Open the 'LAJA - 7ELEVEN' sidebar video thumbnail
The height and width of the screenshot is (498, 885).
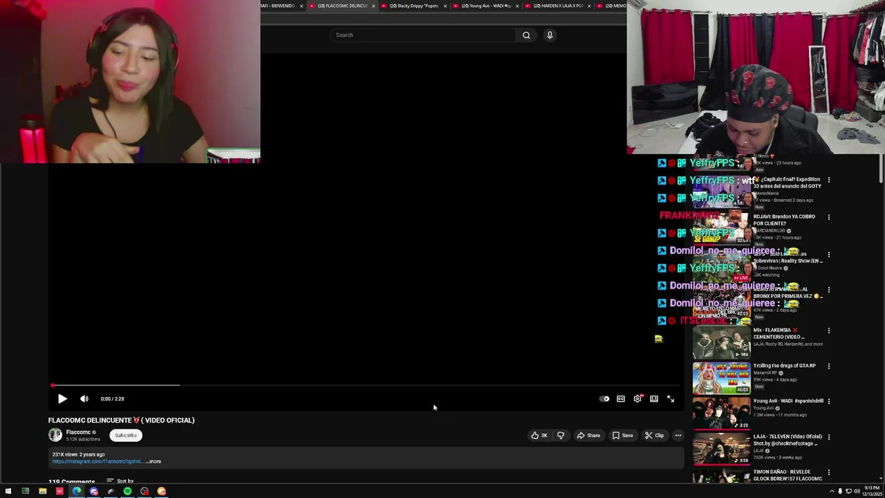click(x=721, y=448)
